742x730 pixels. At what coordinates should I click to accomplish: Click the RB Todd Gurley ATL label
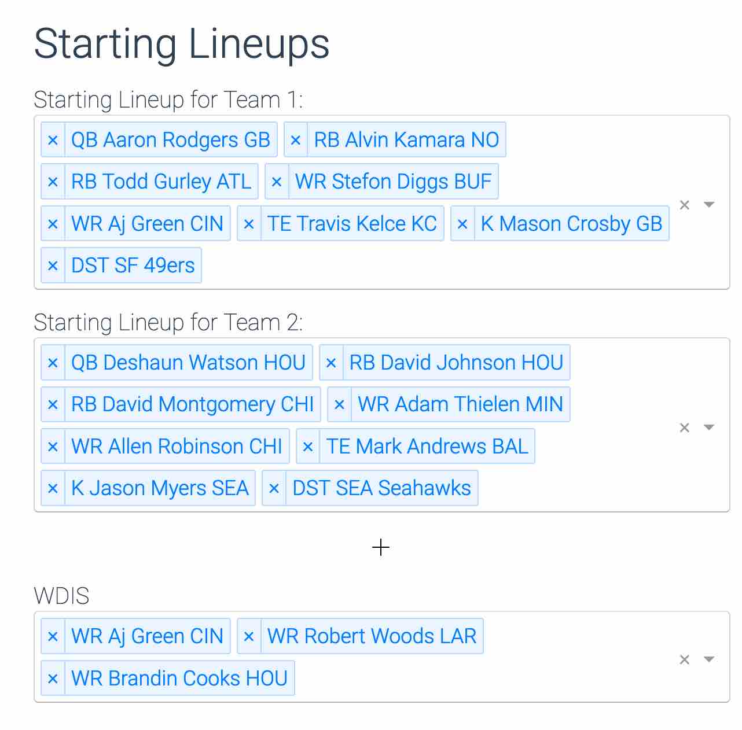(161, 182)
